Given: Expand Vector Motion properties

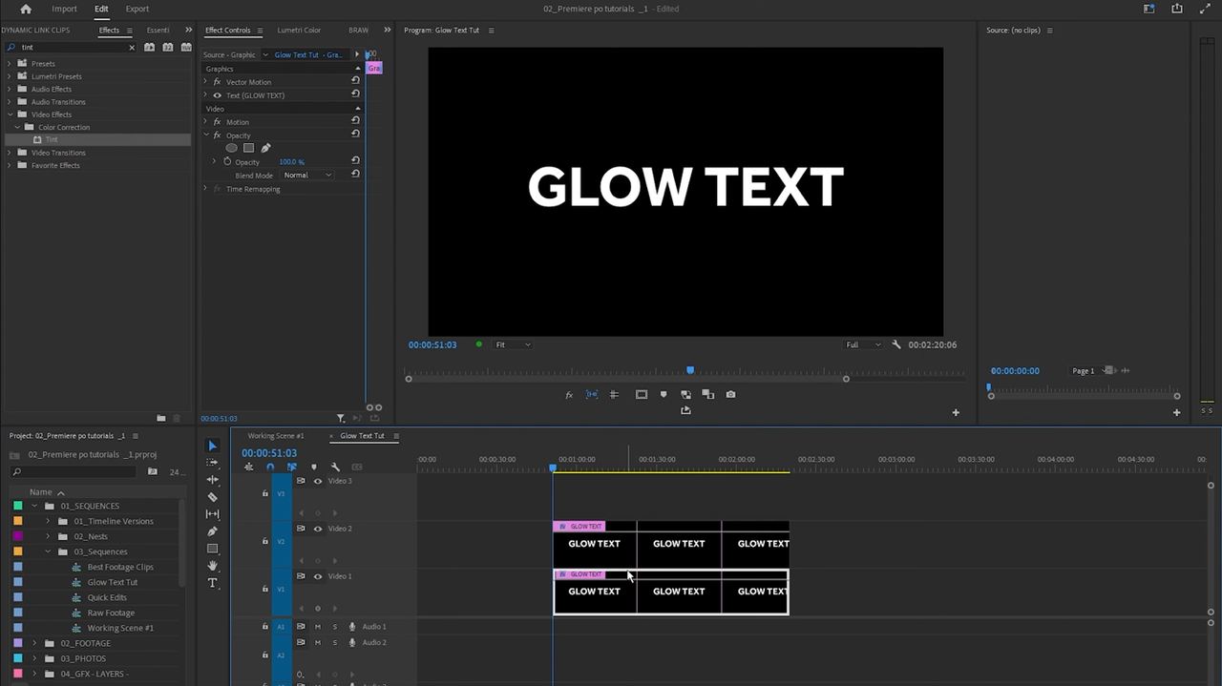Looking at the screenshot, I should (205, 81).
